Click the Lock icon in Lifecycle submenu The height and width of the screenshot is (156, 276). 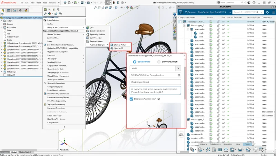tap(87, 27)
